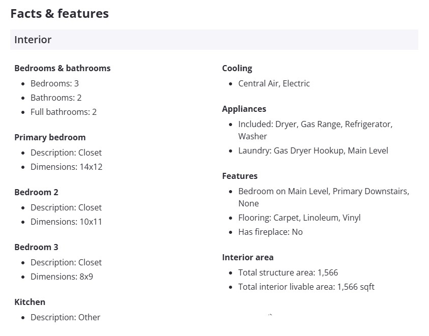Click Bedroom 2 Dimensions: 10x11
This screenshot has width=429, height=336.
(x=66, y=222)
